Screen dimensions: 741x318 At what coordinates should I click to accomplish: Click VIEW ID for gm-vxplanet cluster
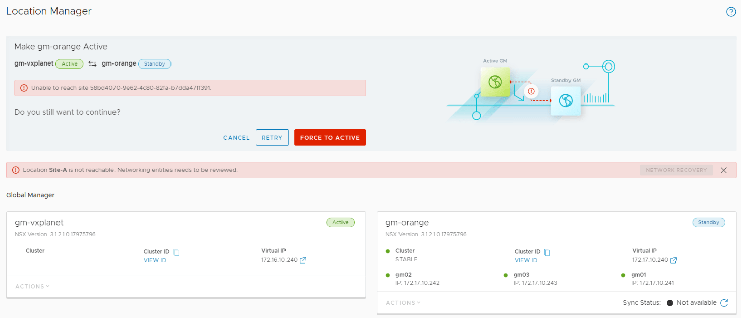155,260
